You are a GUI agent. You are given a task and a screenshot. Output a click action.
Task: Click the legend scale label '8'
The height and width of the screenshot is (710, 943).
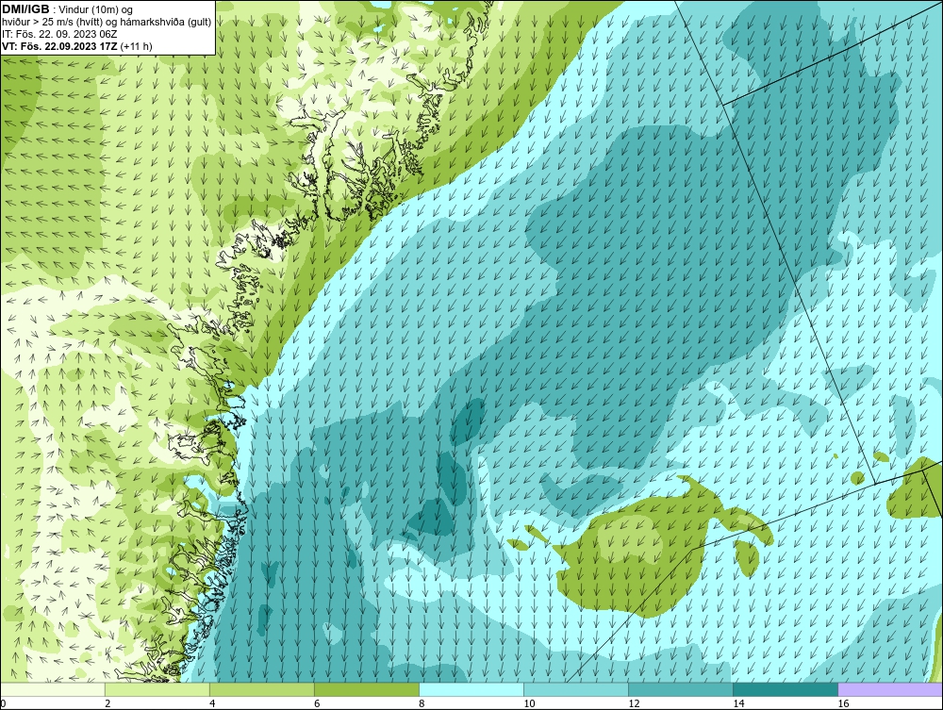click(x=422, y=703)
